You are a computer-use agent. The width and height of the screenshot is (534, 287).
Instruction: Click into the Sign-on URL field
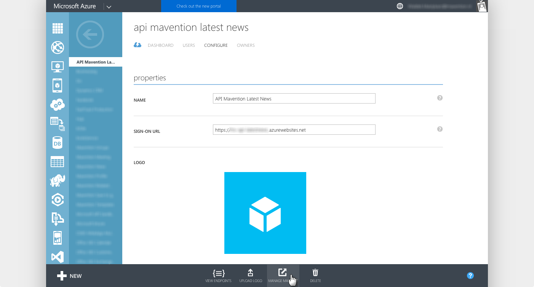(294, 130)
